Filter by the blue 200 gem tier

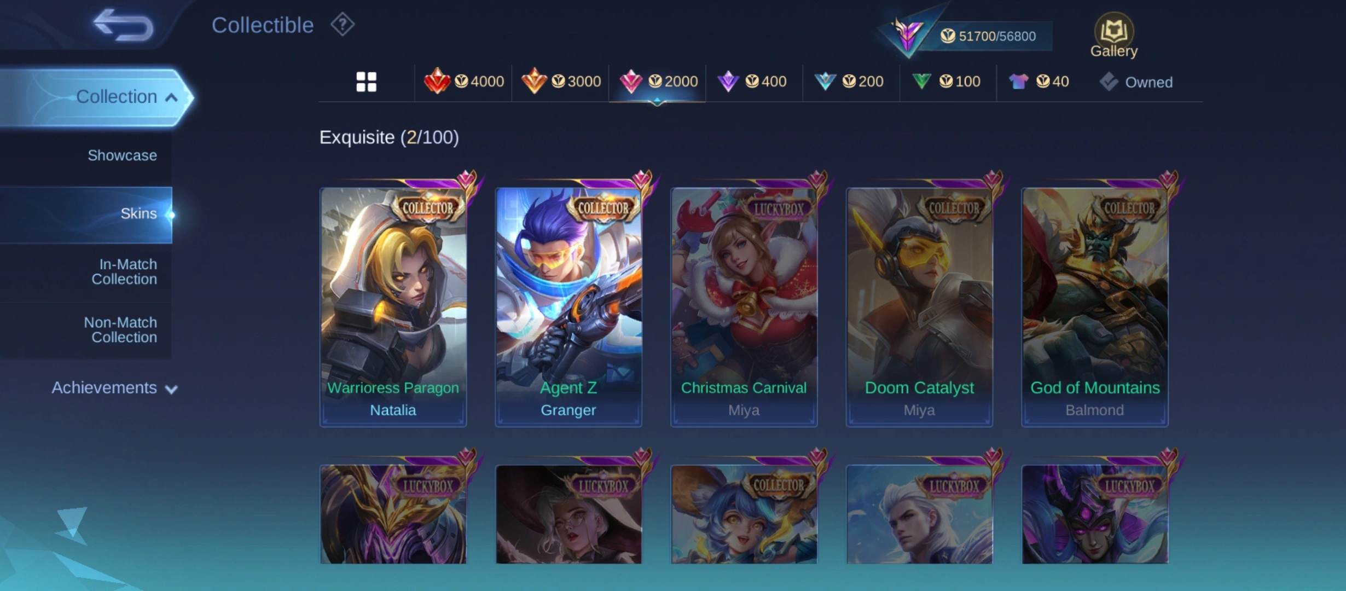[849, 82]
